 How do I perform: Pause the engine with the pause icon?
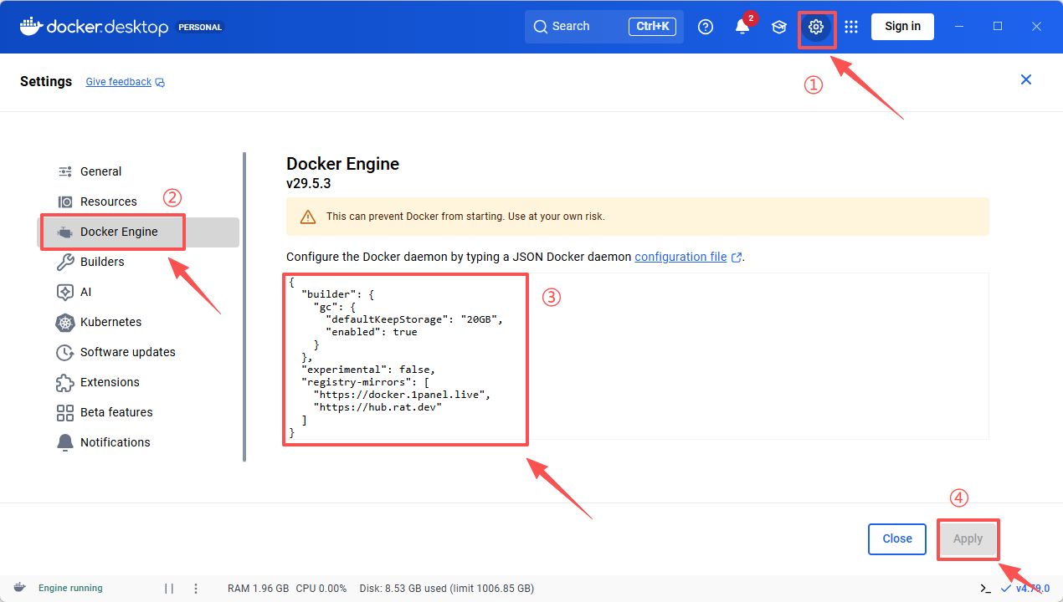point(169,589)
